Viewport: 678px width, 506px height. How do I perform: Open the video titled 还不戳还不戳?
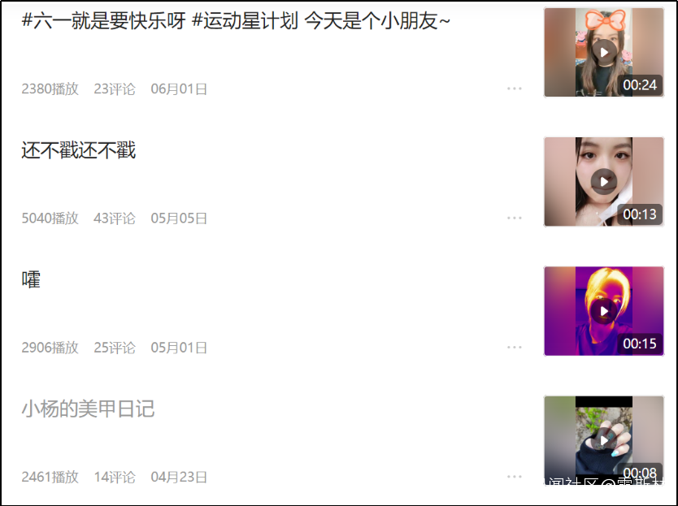point(79,150)
